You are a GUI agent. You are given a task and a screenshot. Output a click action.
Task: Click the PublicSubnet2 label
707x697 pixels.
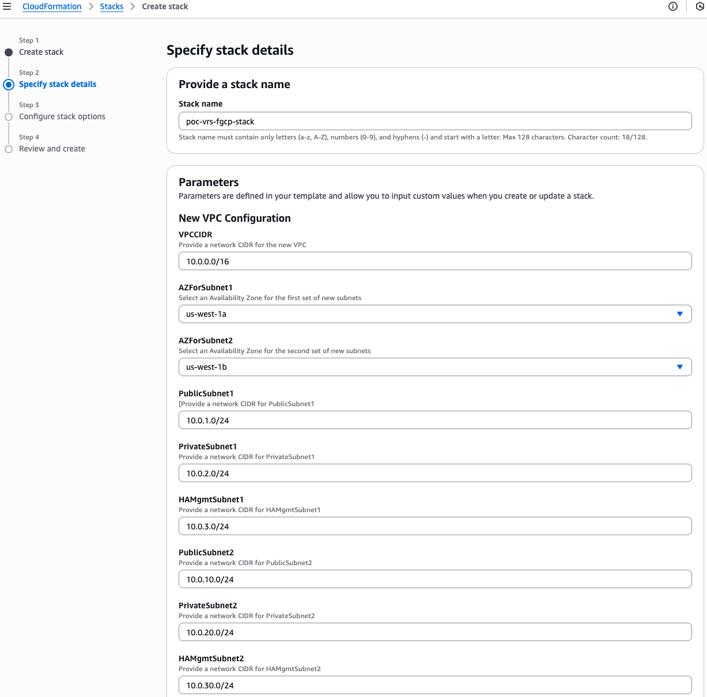[206, 552]
